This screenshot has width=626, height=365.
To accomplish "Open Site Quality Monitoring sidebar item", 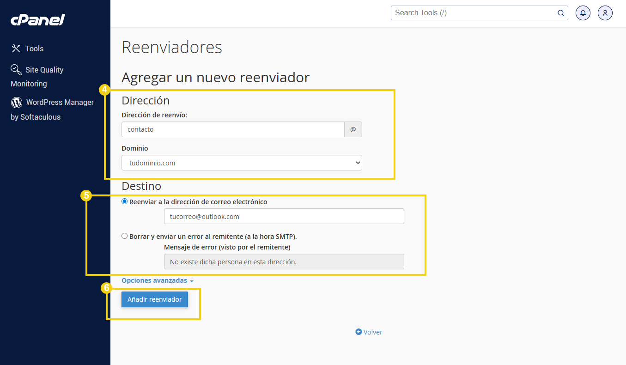I will tap(44, 70).
